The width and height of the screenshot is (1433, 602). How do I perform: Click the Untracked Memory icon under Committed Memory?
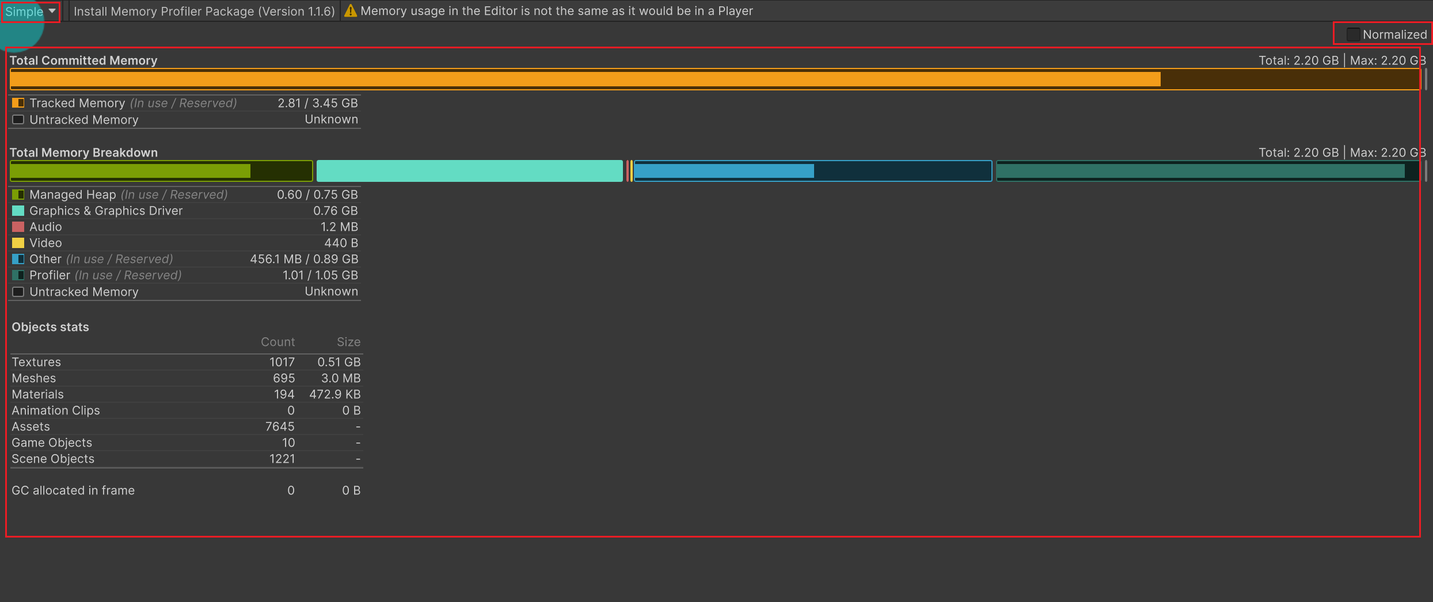coord(18,120)
